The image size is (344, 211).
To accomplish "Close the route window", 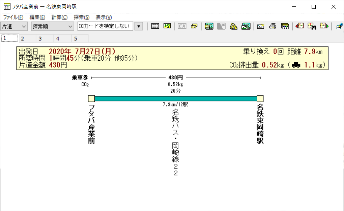I will click(334, 7).
